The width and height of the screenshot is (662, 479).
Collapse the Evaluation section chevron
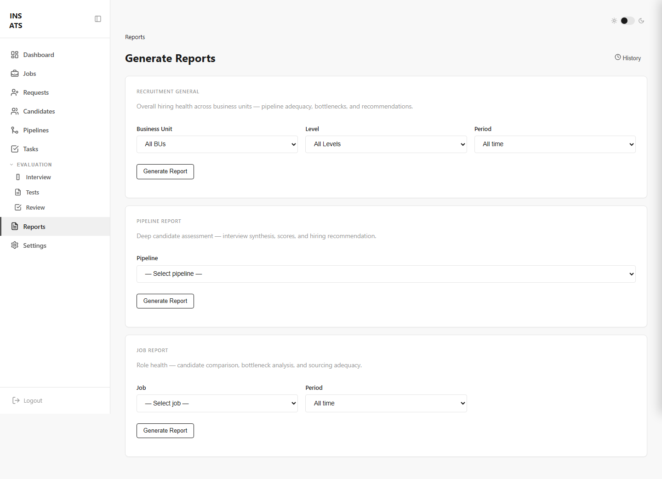pyautogui.click(x=11, y=165)
